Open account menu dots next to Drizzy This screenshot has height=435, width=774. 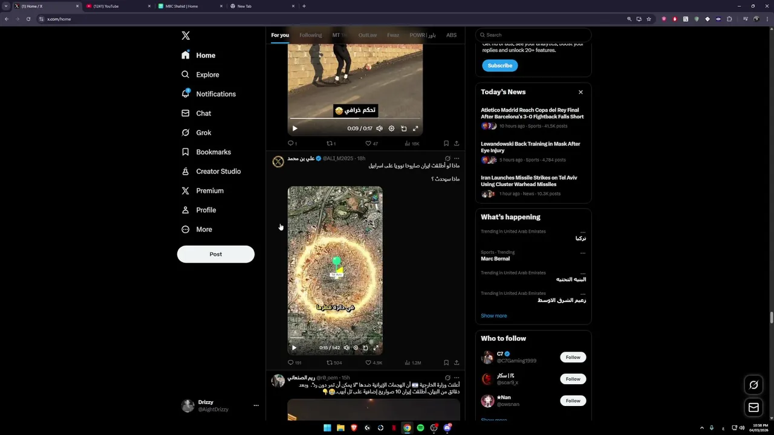click(x=256, y=405)
